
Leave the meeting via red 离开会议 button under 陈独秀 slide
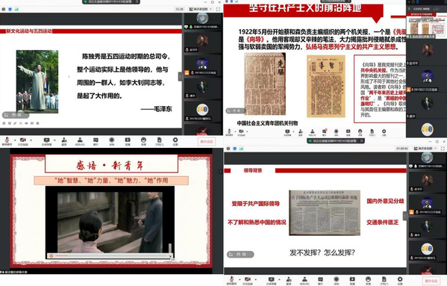point(207,141)
